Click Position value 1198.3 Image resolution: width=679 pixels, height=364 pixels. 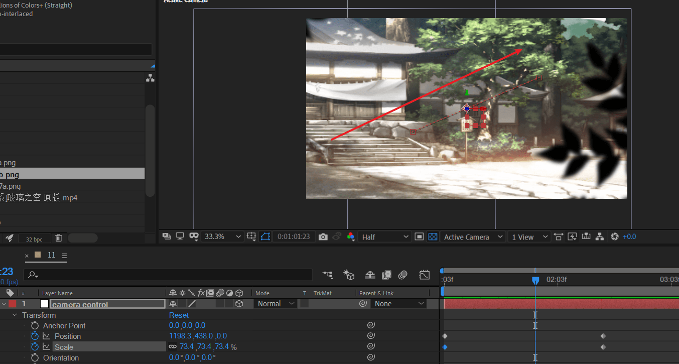[181, 336]
